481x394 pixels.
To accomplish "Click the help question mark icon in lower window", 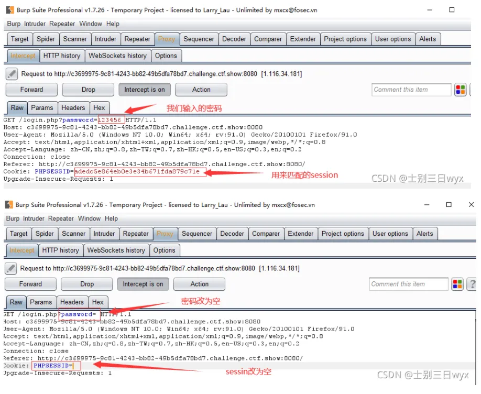I will [x=472, y=284].
